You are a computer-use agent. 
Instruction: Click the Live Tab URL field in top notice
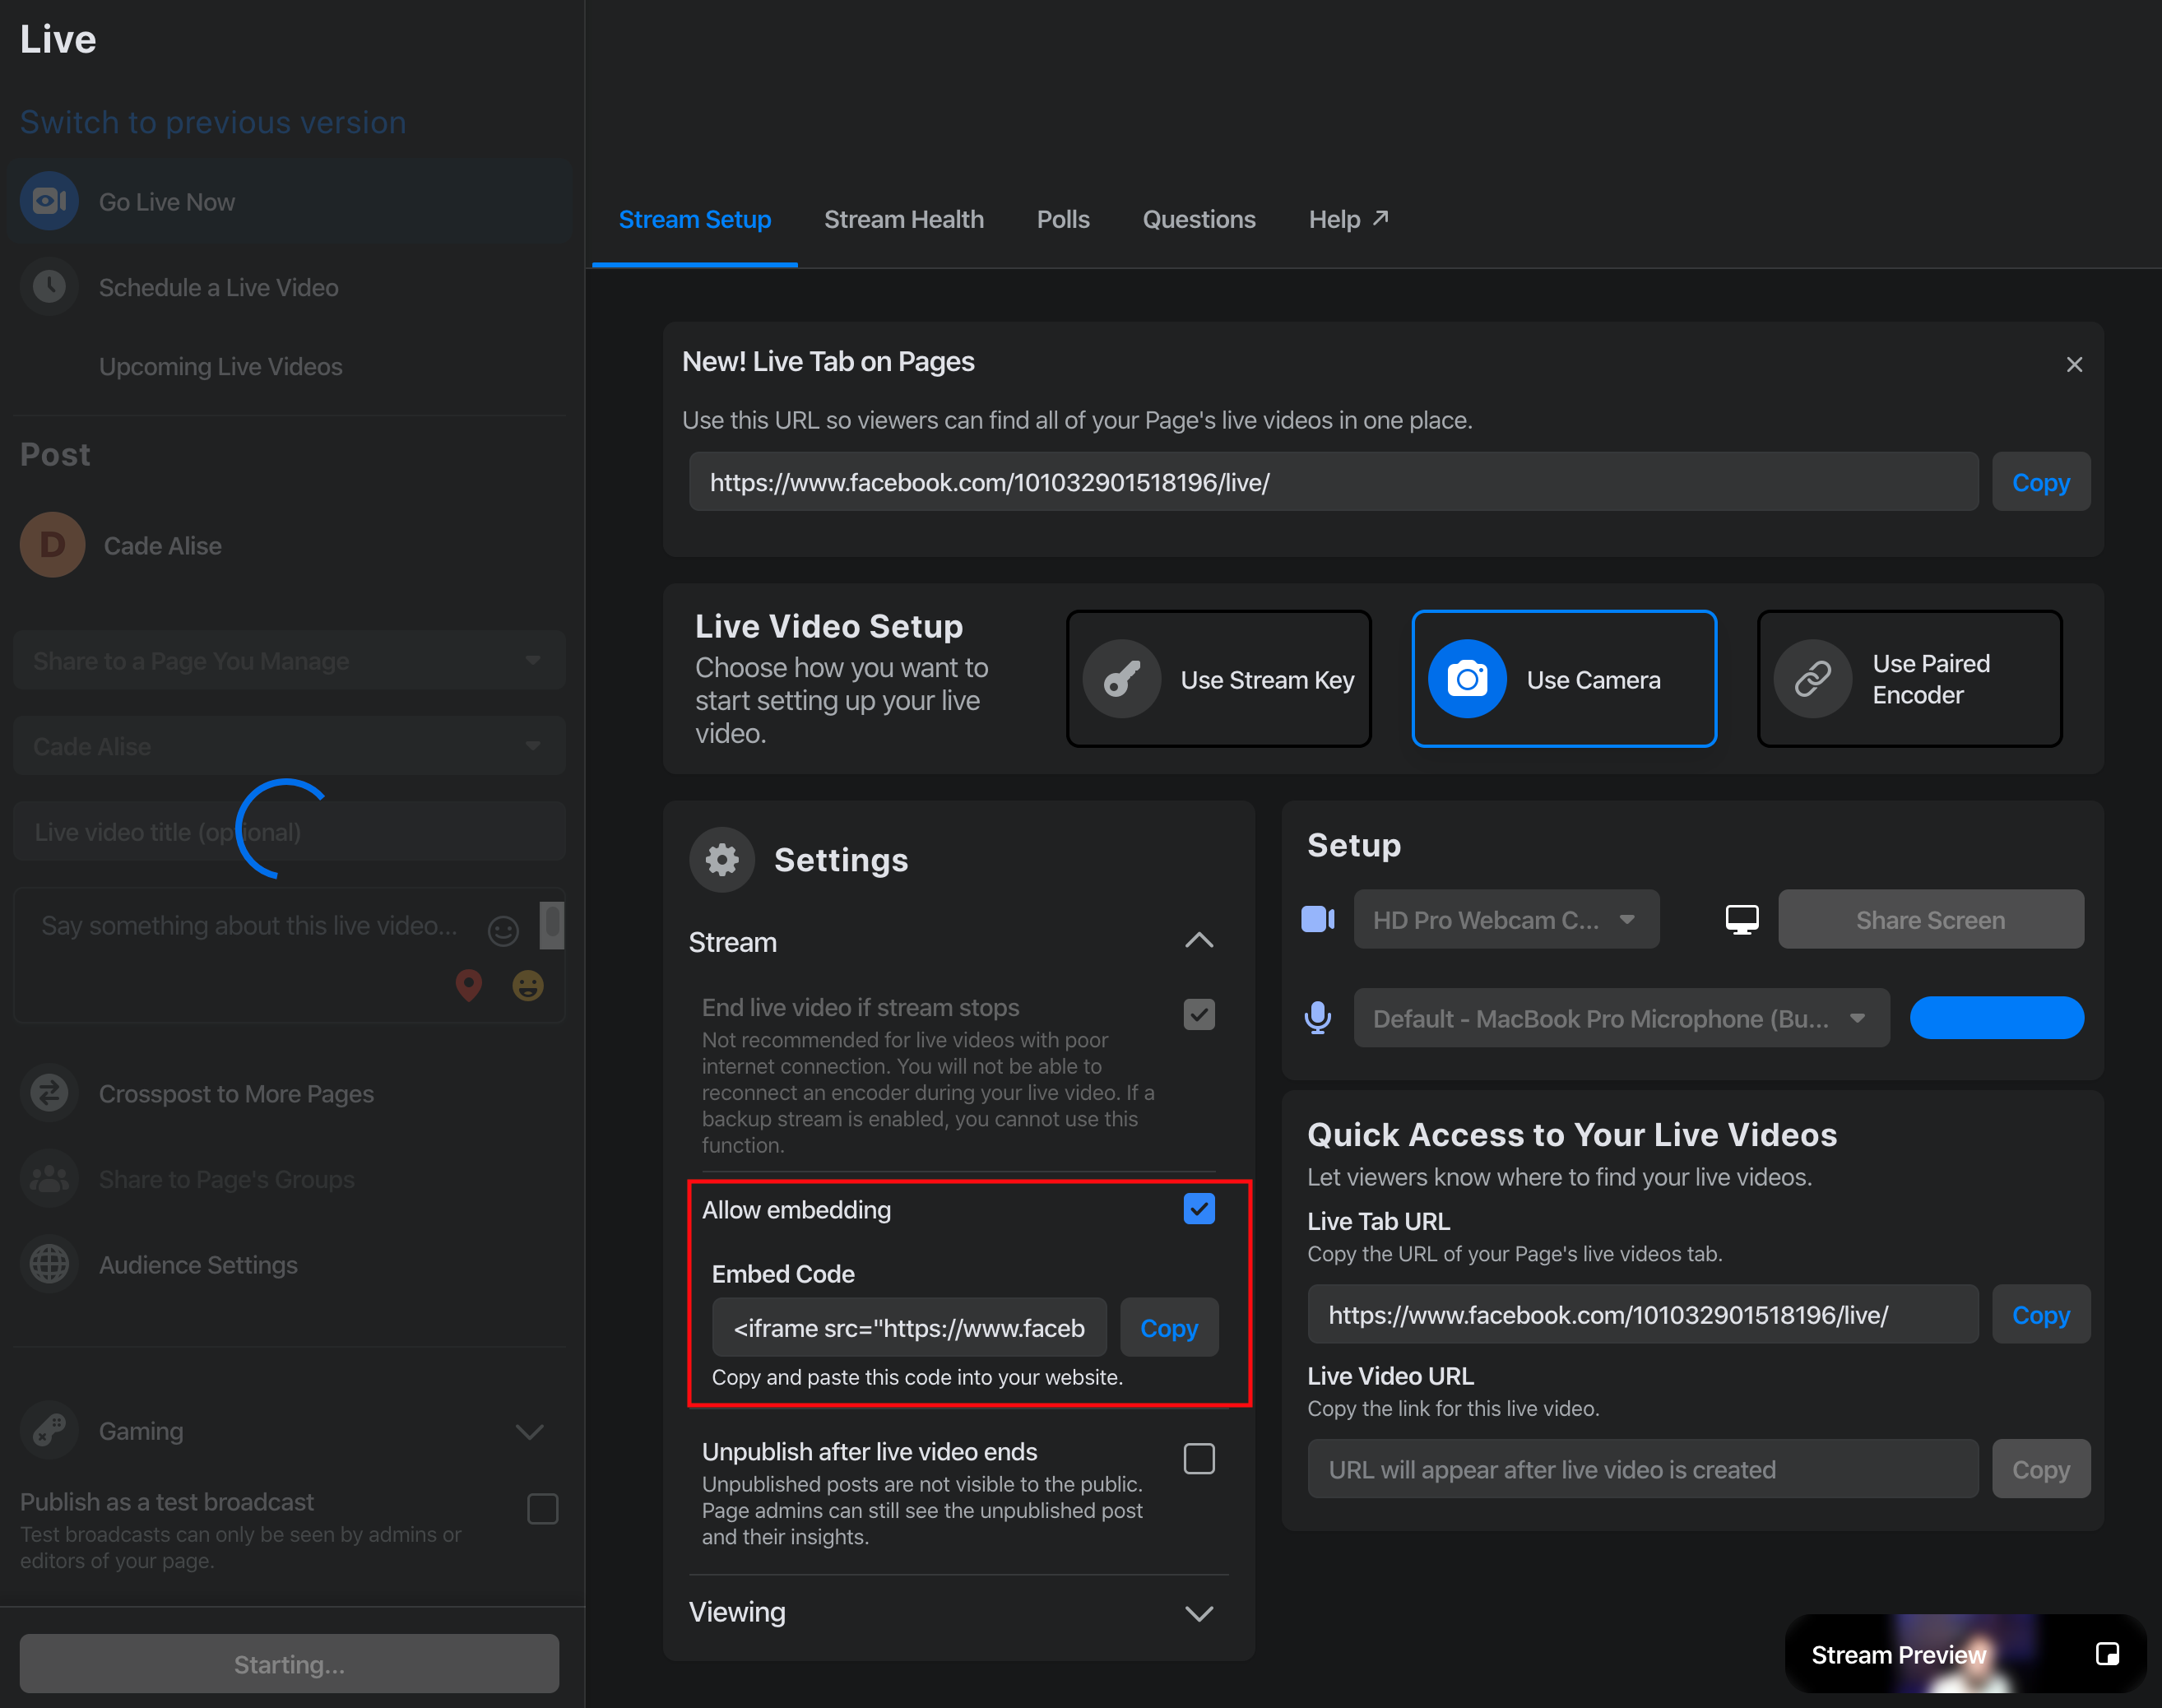pyautogui.click(x=1333, y=482)
